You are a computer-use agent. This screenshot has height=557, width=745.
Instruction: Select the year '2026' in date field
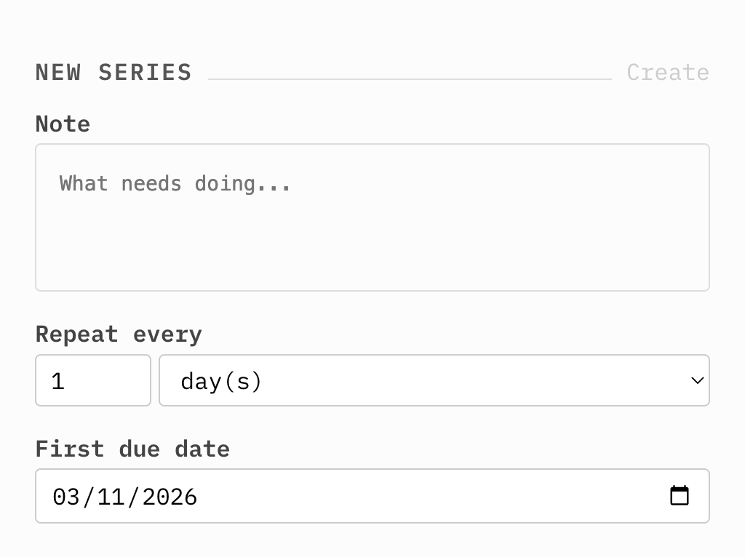pyautogui.click(x=170, y=497)
